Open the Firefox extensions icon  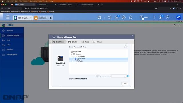click(x=177, y=9)
